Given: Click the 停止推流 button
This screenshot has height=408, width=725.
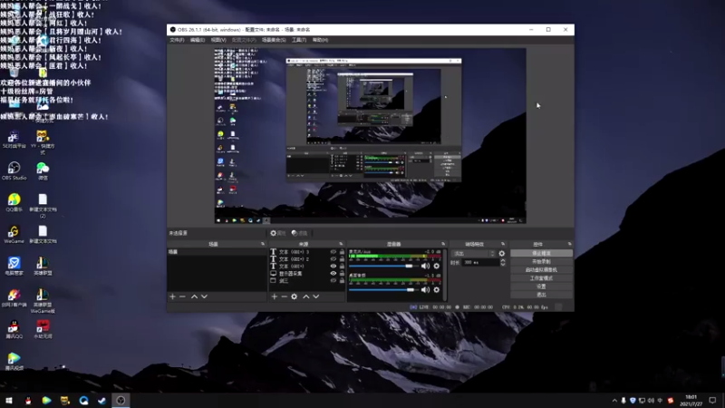Looking at the screenshot, I should 541,254.
